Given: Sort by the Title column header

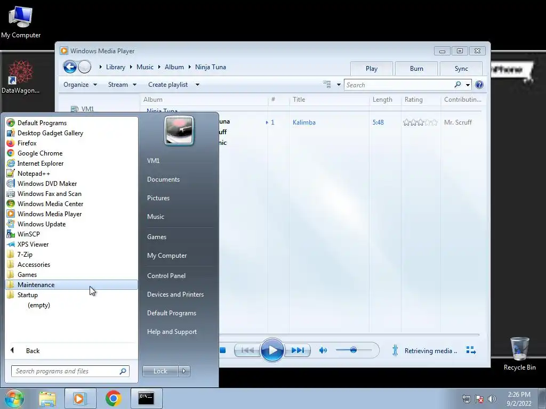Looking at the screenshot, I should [x=328, y=100].
